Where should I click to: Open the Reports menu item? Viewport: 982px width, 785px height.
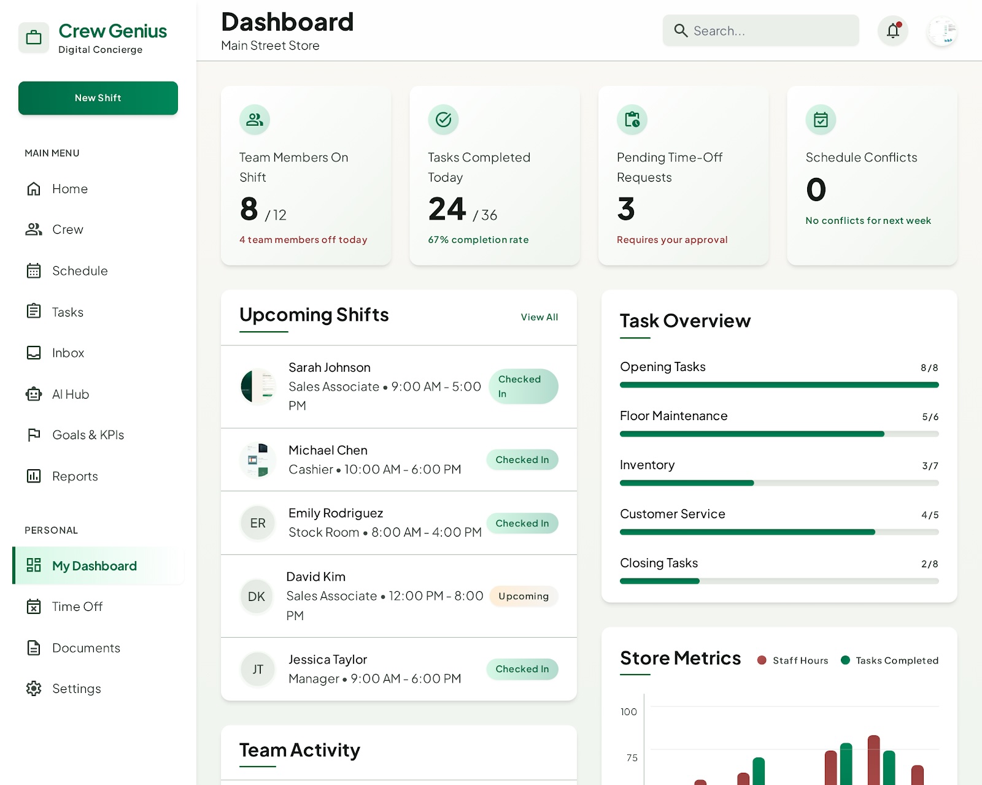(98, 476)
